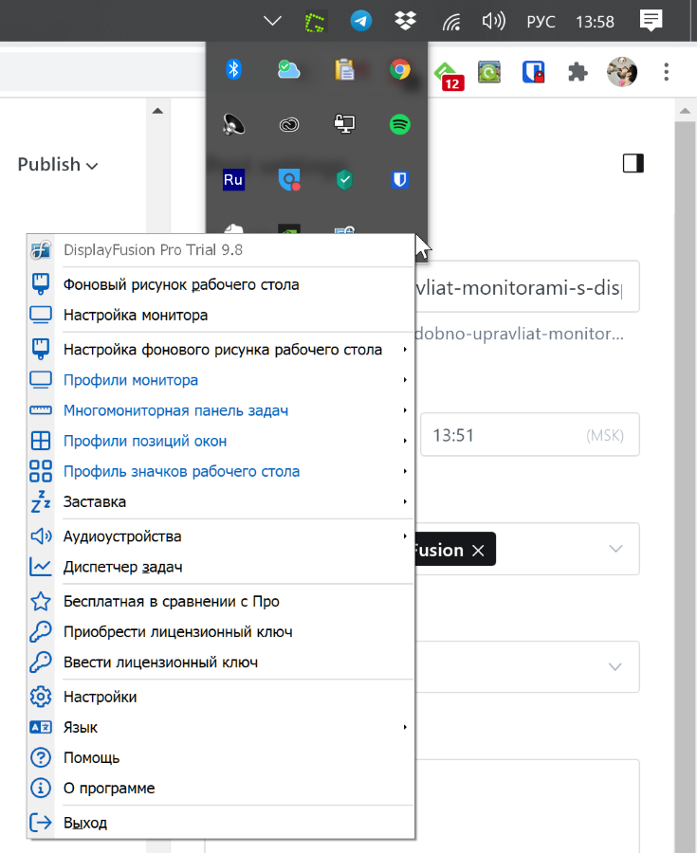
Task: Select Фоновый рисунок рабочего стола
Action: (222, 284)
